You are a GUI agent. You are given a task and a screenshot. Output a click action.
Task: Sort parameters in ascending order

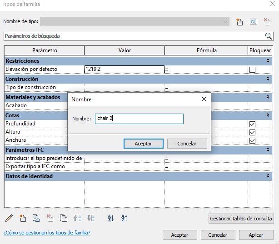click(x=110, y=218)
